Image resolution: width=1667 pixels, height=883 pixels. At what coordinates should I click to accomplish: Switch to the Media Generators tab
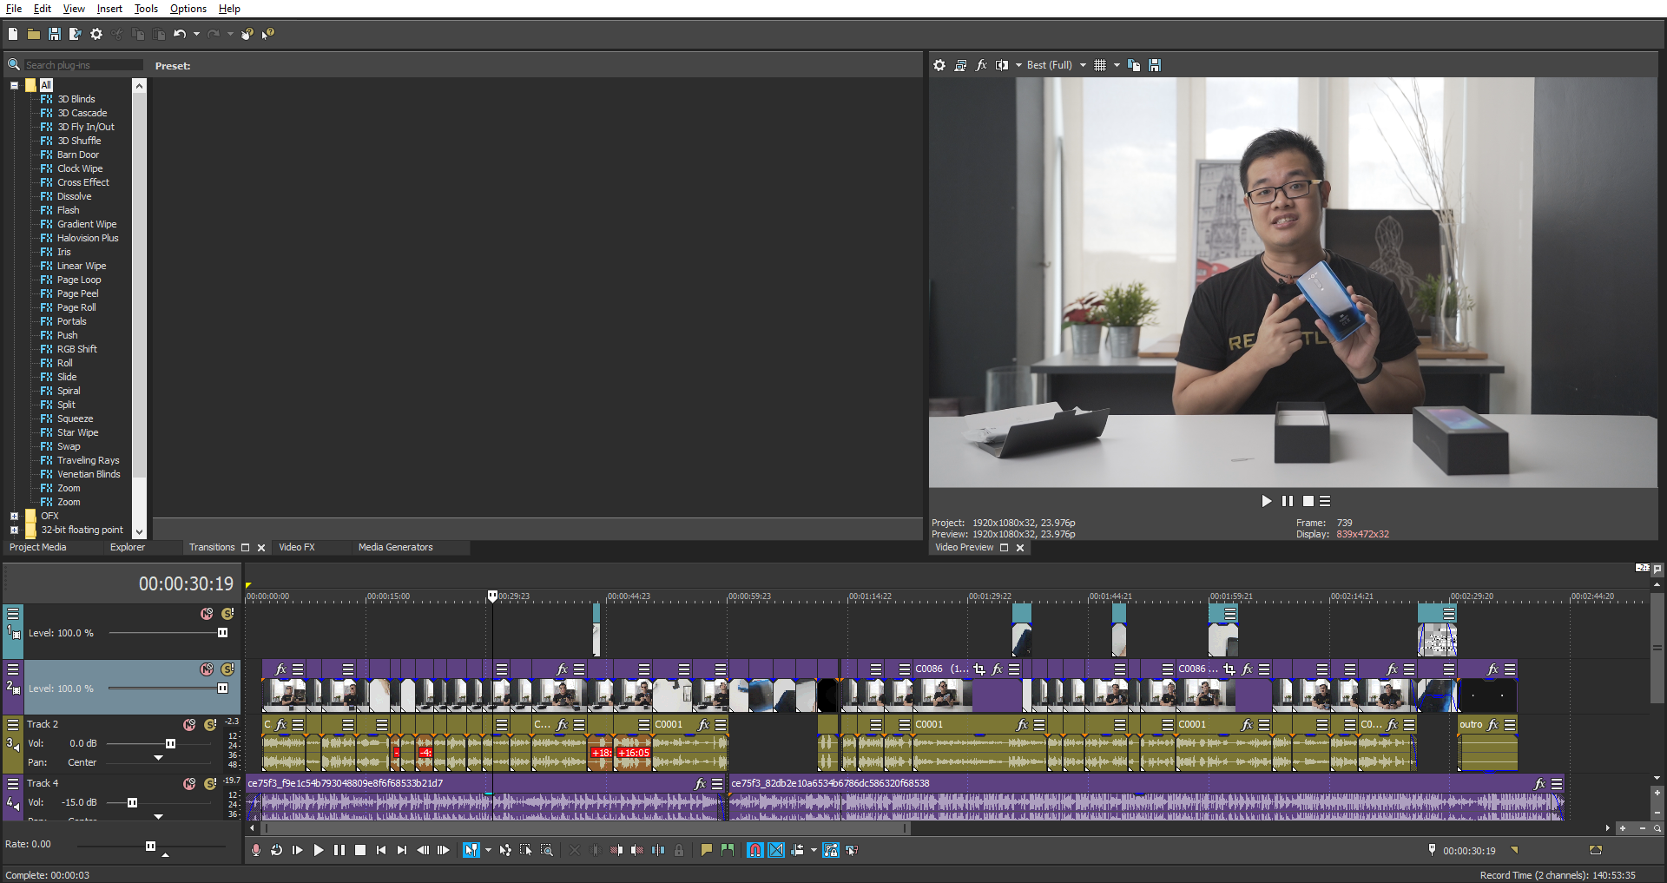[x=395, y=547]
